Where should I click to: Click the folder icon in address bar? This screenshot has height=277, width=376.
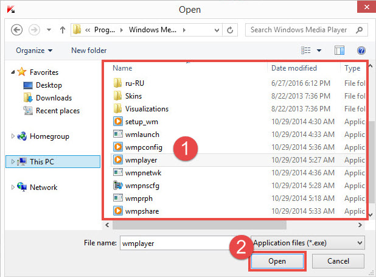click(x=77, y=30)
